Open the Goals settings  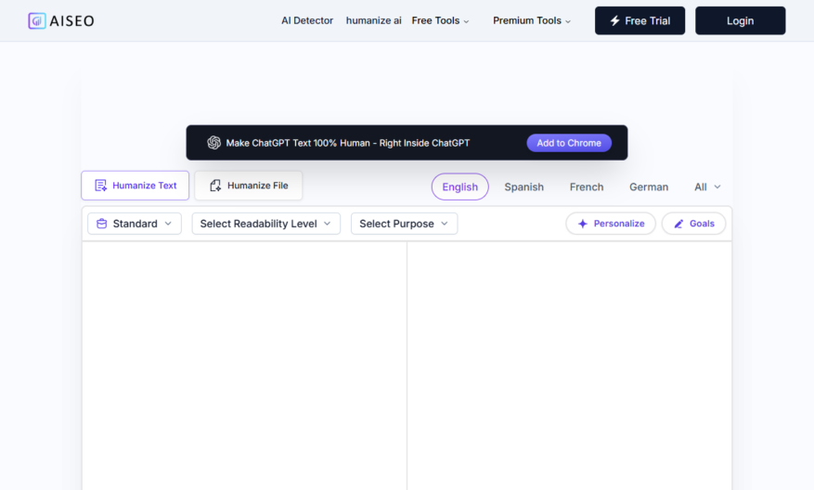(x=693, y=224)
